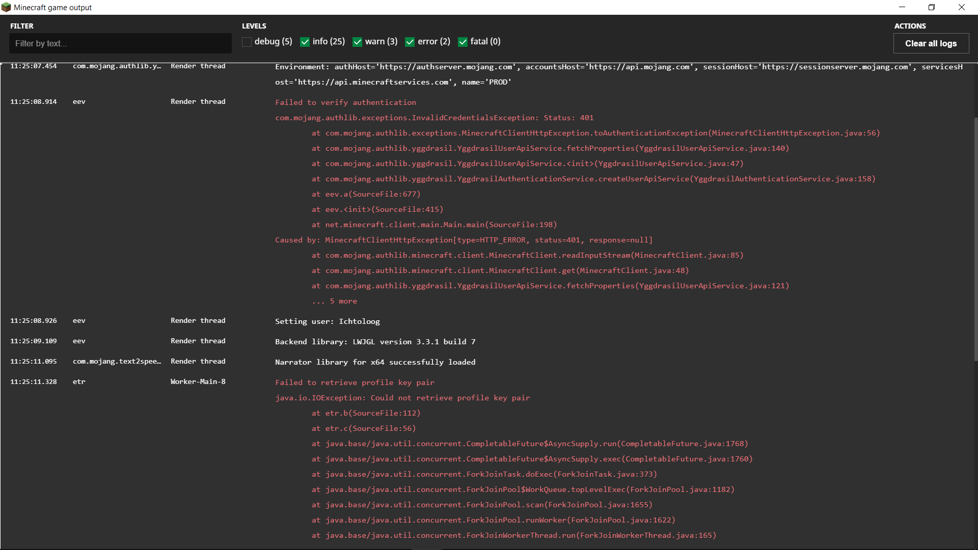Select the LWJGL backend library log line
The height and width of the screenshot is (550, 978).
[x=375, y=342]
